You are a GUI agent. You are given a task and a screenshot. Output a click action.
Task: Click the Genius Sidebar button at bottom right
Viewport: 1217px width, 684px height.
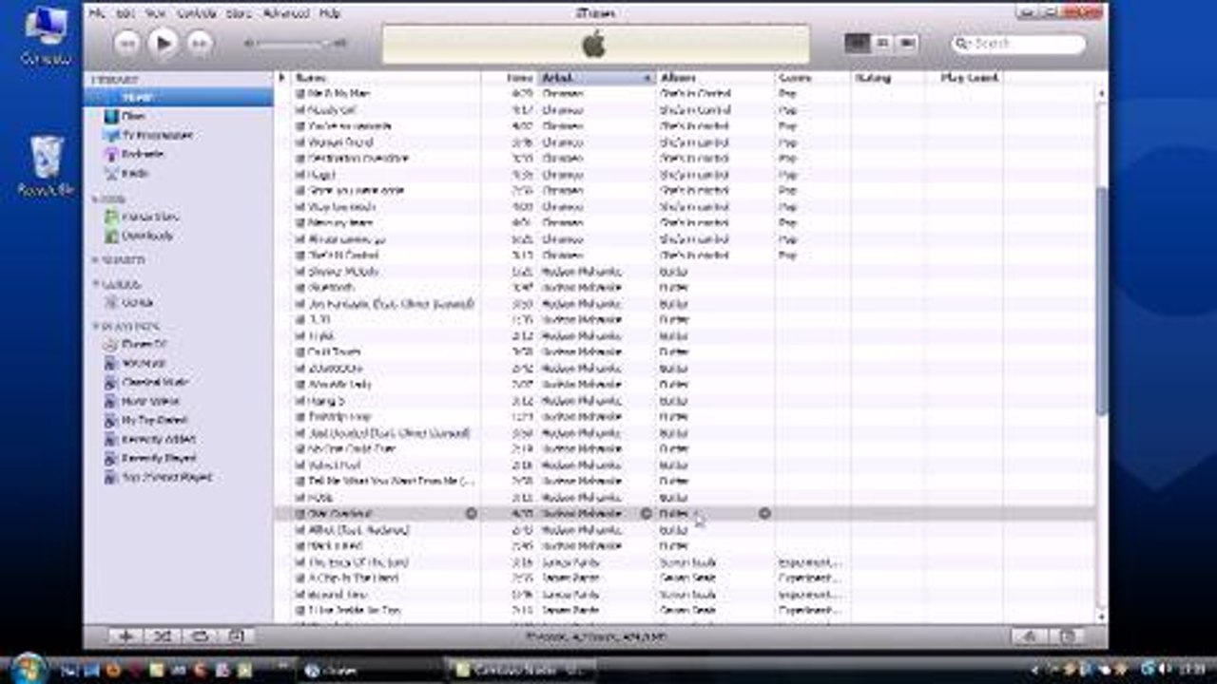point(1068,636)
